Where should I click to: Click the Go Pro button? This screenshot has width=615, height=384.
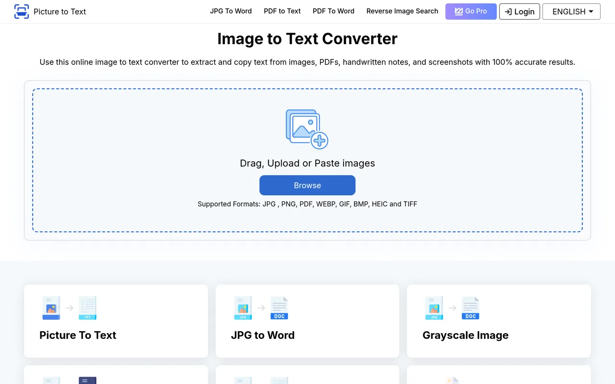coord(471,12)
